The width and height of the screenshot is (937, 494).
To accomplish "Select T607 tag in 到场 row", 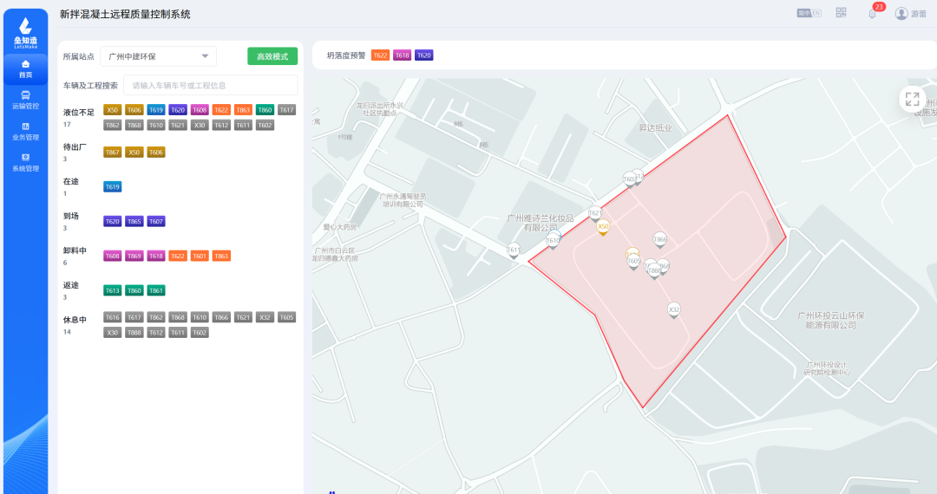I will click(x=156, y=221).
